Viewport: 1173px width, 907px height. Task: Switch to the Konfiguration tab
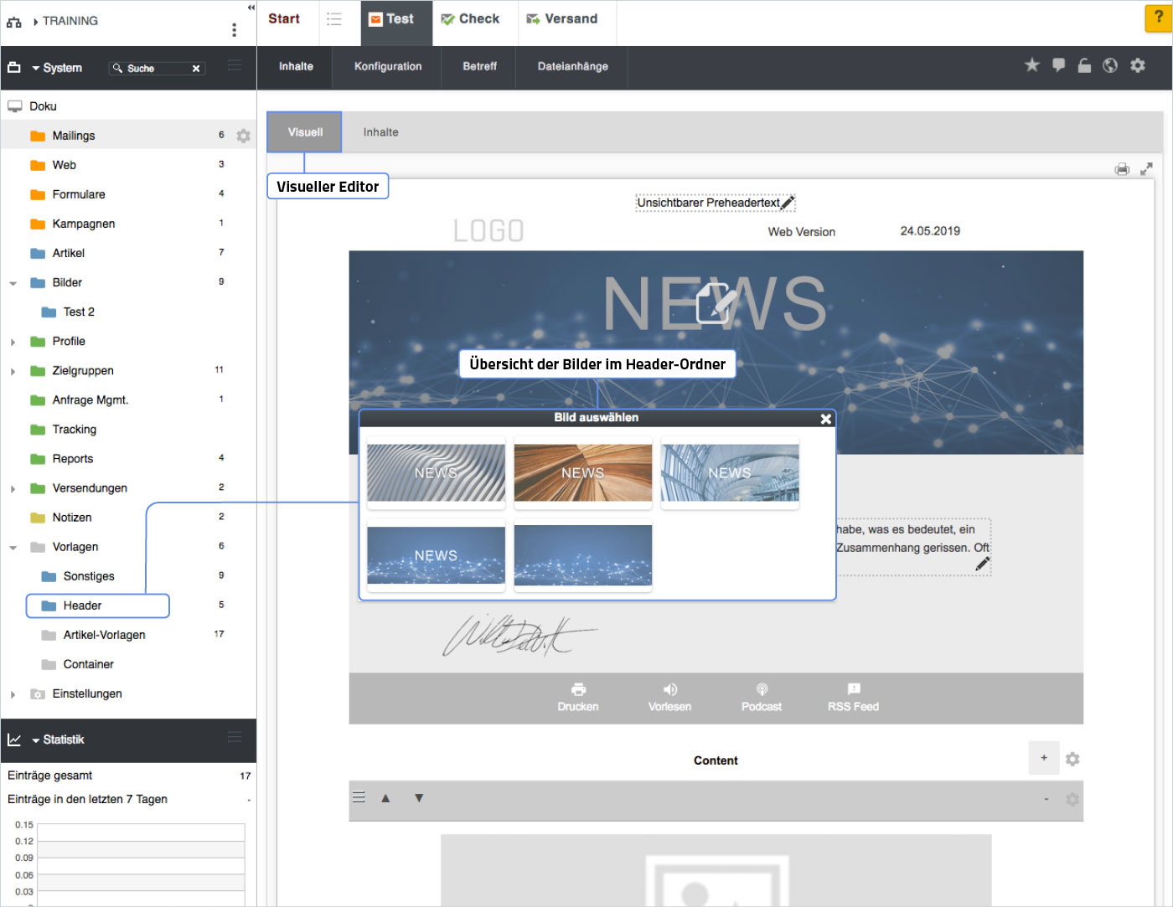coord(387,66)
